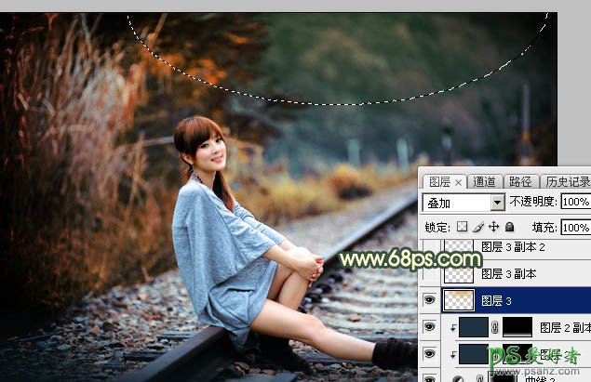Switch to the 路径 tab
This screenshot has width=591, height=382.
[521, 182]
